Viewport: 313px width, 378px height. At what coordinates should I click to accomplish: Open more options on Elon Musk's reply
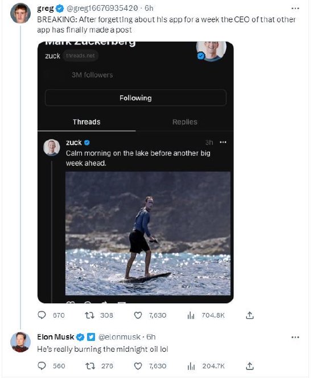[295, 337]
